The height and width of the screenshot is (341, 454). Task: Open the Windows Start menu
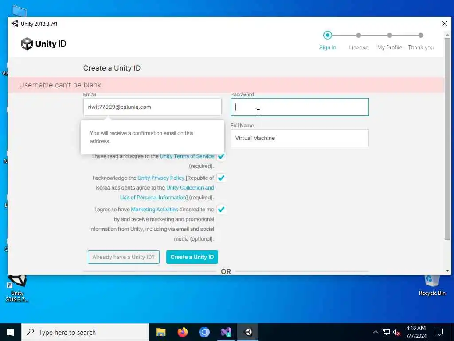pyautogui.click(x=11, y=332)
